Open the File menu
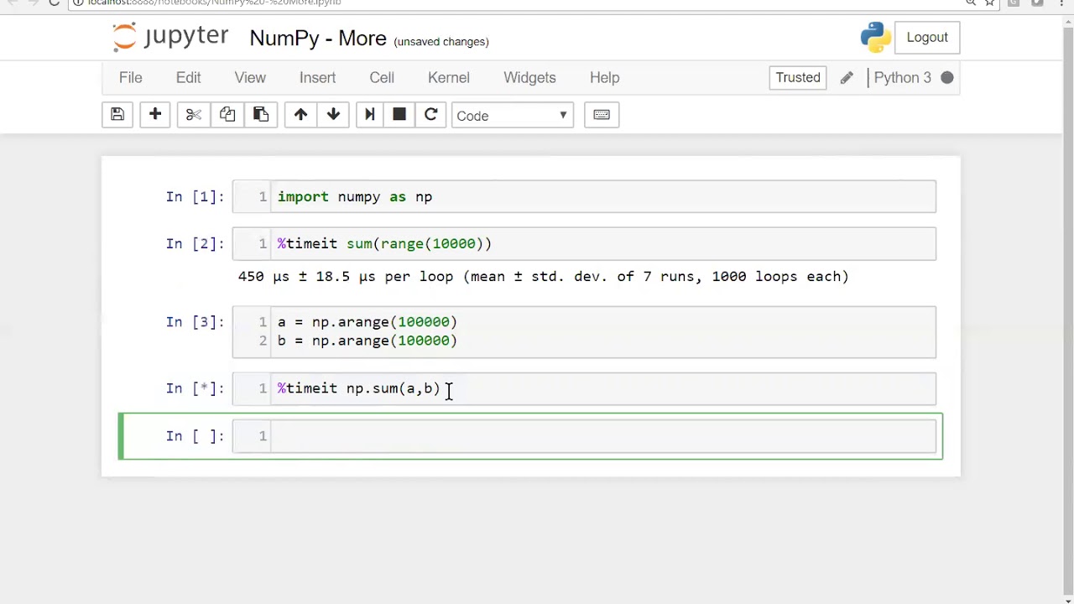This screenshot has height=604, width=1074. click(131, 78)
